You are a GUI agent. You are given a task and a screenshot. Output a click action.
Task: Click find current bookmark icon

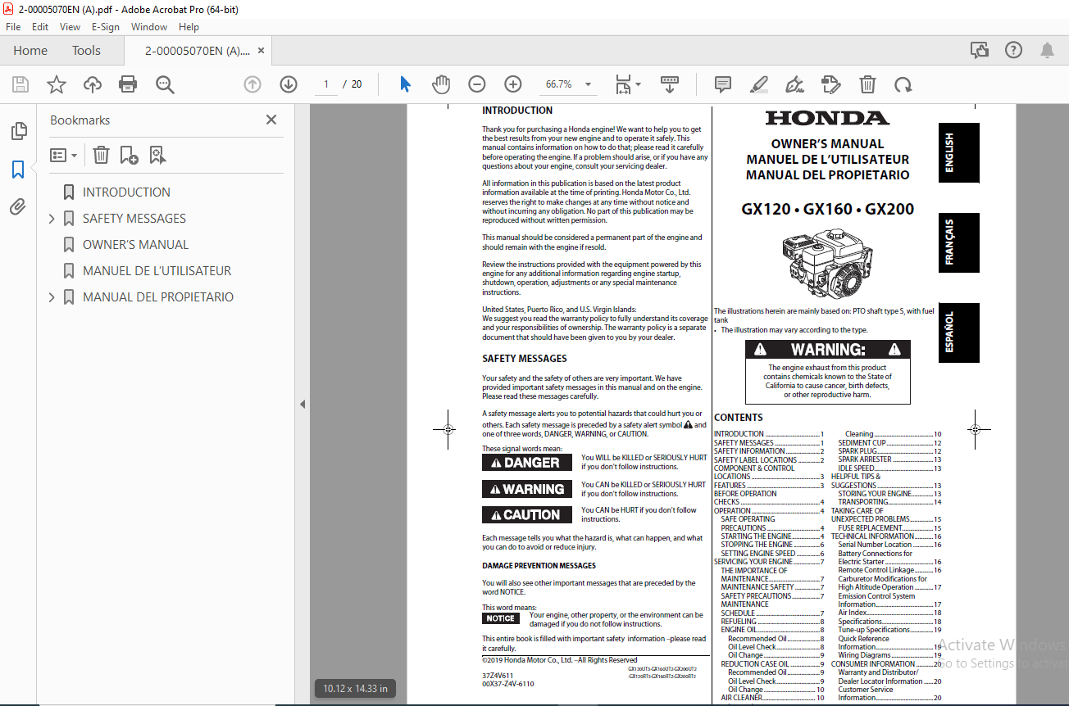click(x=157, y=155)
